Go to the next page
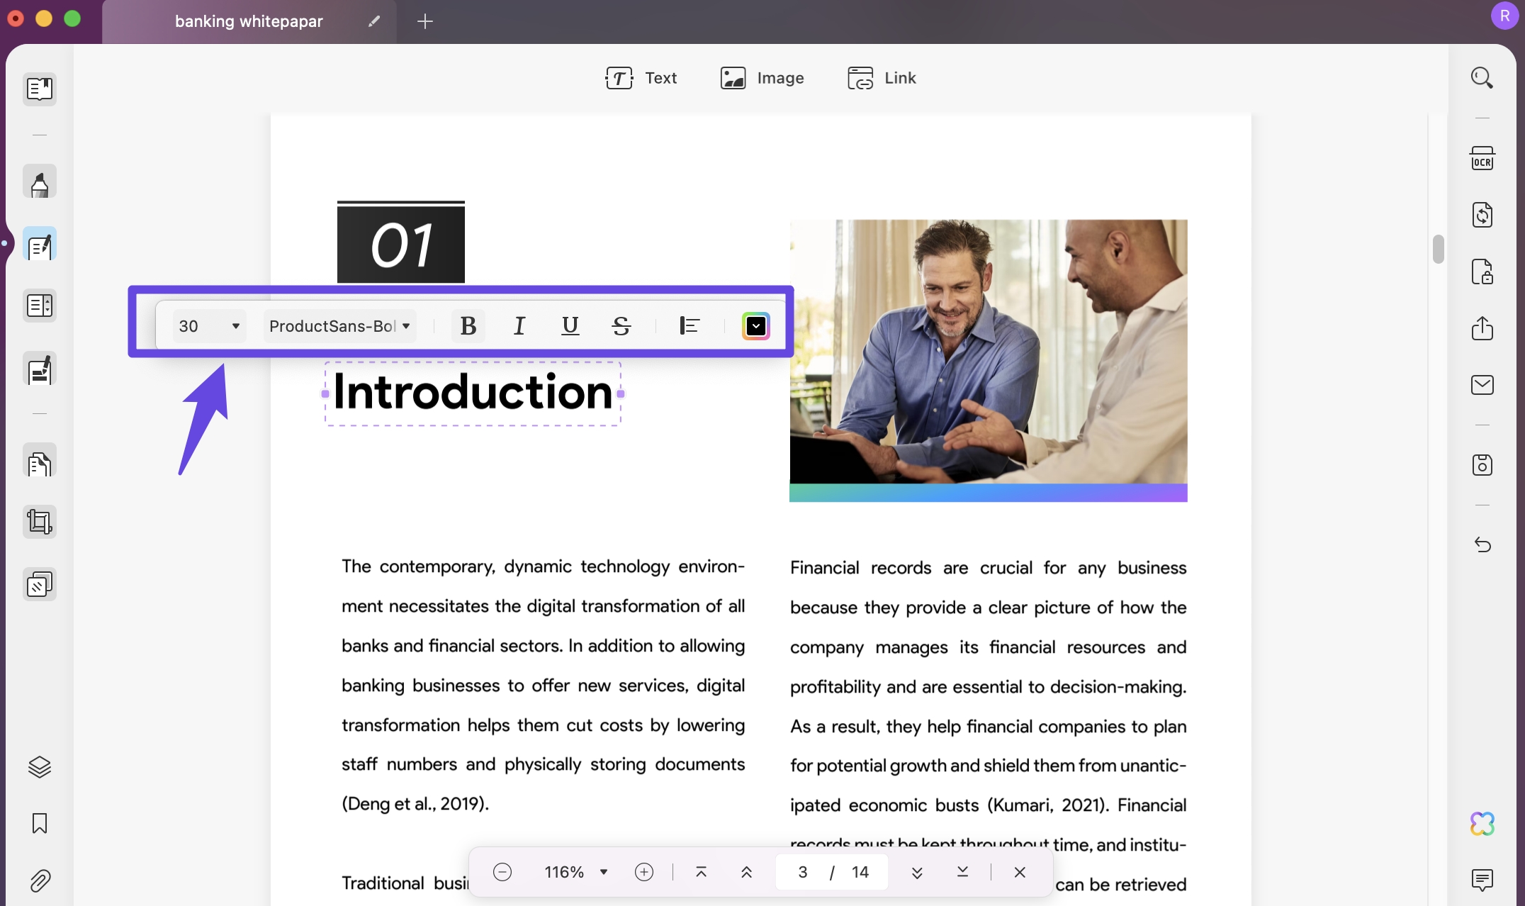Image resolution: width=1525 pixels, height=906 pixels. (x=917, y=872)
